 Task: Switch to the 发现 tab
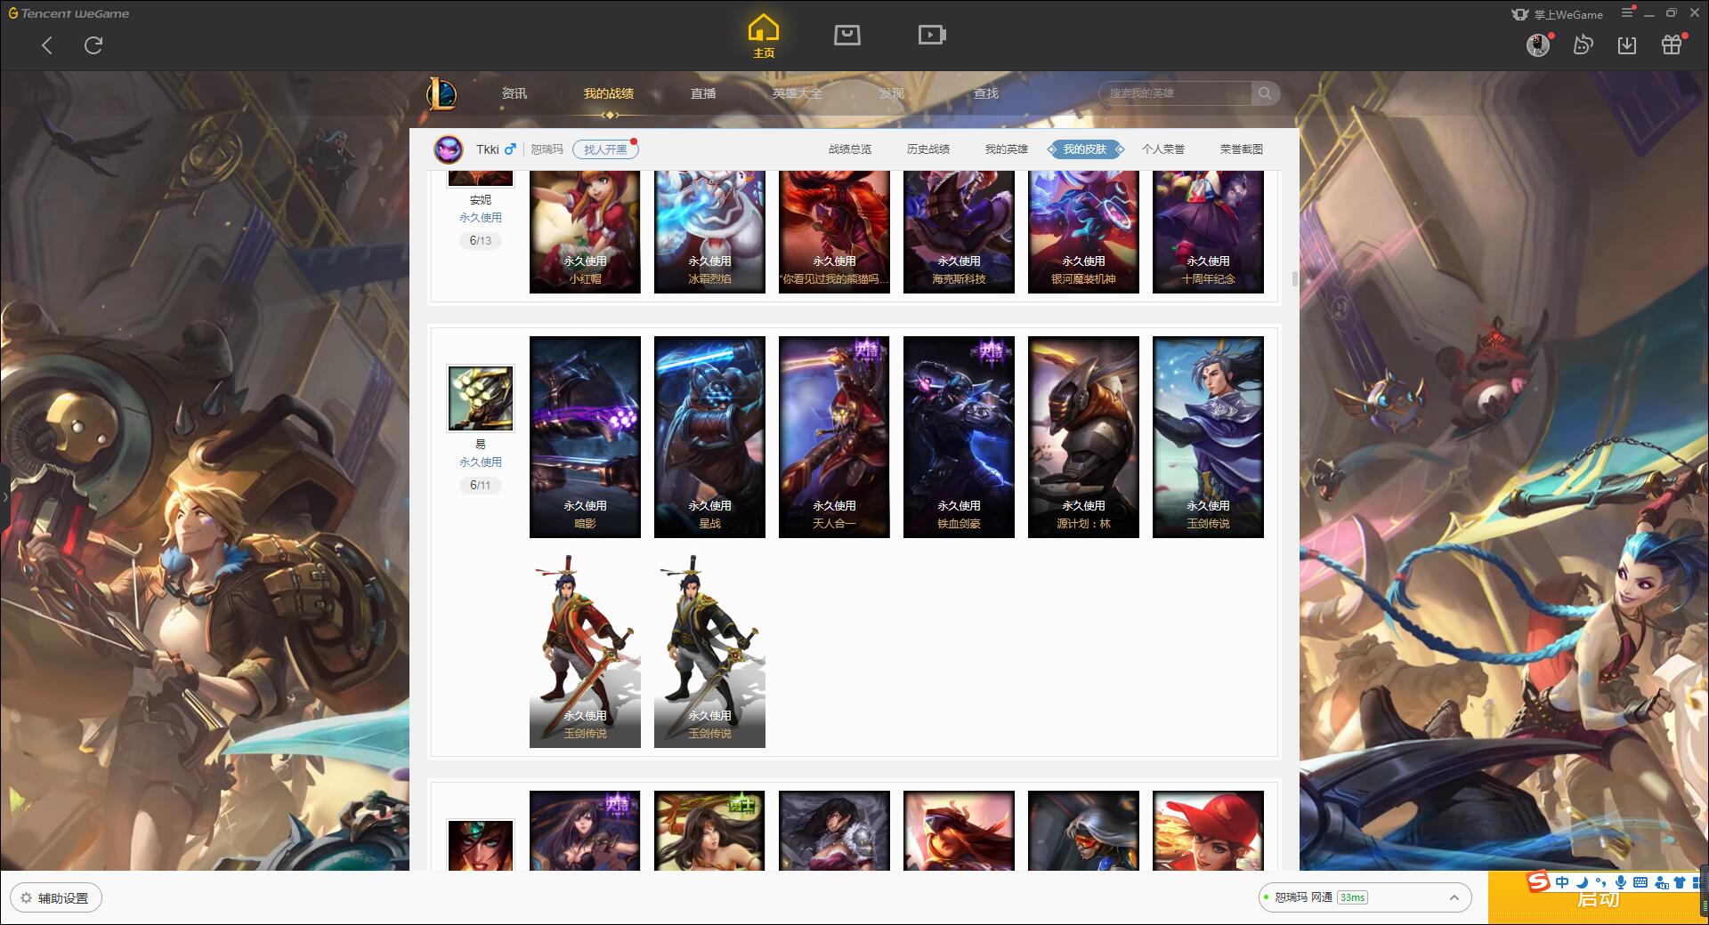(892, 93)
